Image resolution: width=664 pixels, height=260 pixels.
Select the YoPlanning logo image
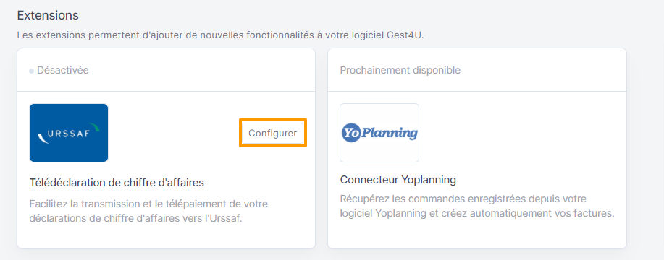coord(379,133)
